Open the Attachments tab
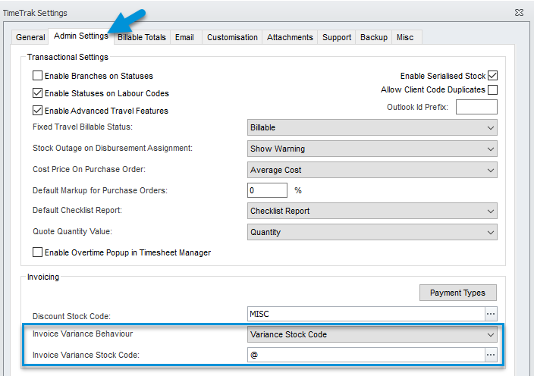 290,37
